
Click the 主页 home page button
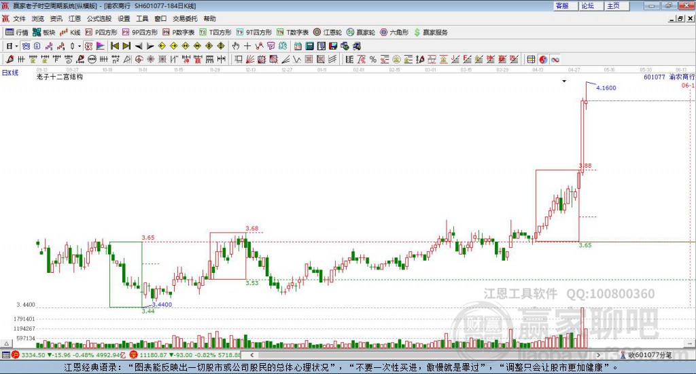[x=616, y=5]
